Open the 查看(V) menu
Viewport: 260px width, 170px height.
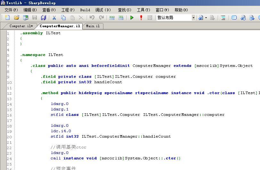click(x=49, y=10)
